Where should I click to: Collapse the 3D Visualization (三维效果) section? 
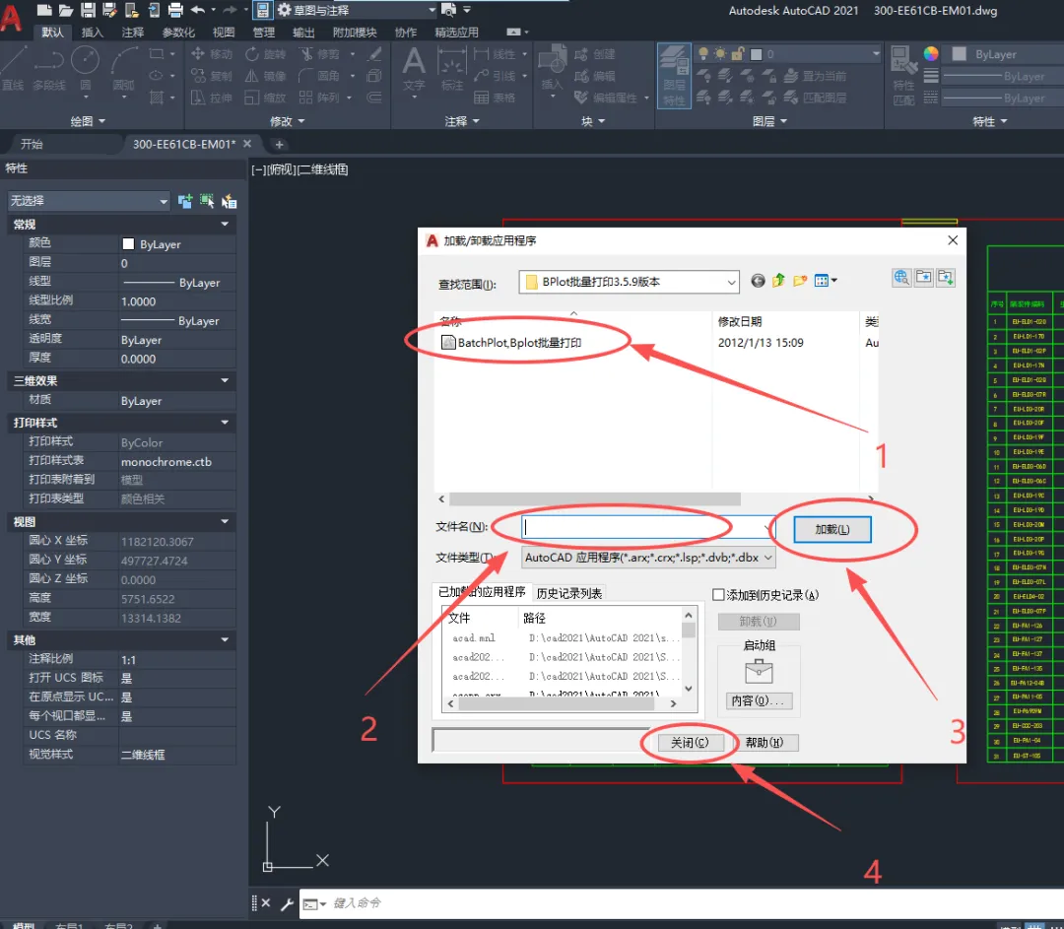225,380
